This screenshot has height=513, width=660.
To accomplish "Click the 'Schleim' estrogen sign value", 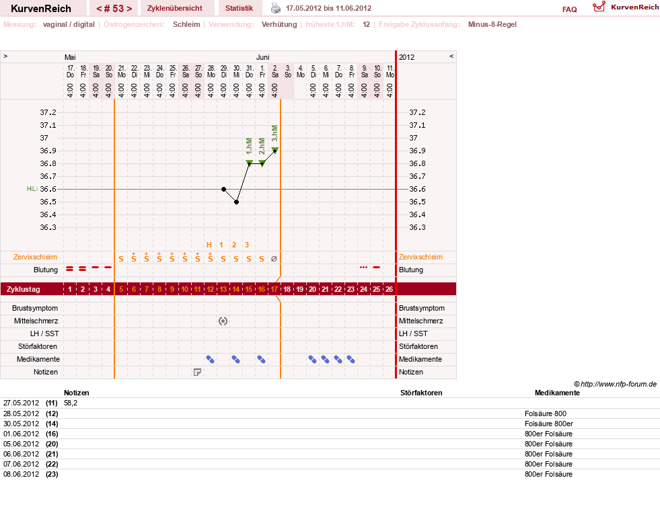I will pyautogui.click(x=186, y=24).
